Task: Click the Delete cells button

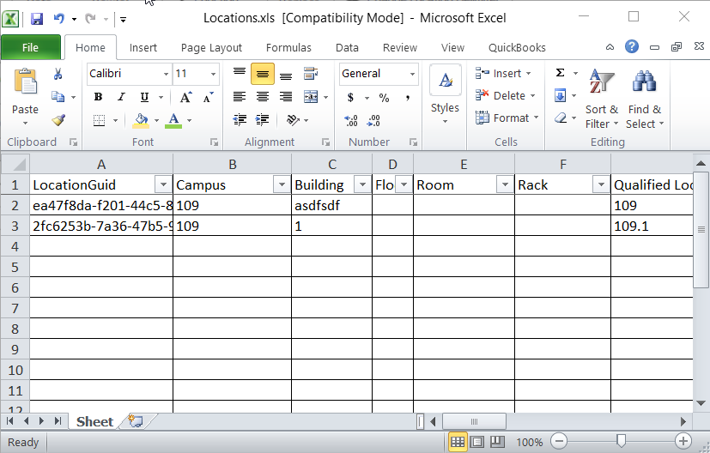Action: coord(506,95)
